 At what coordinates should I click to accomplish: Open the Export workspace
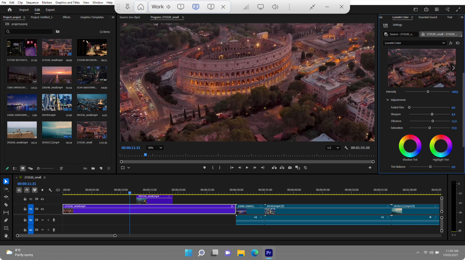pos(50,10)
